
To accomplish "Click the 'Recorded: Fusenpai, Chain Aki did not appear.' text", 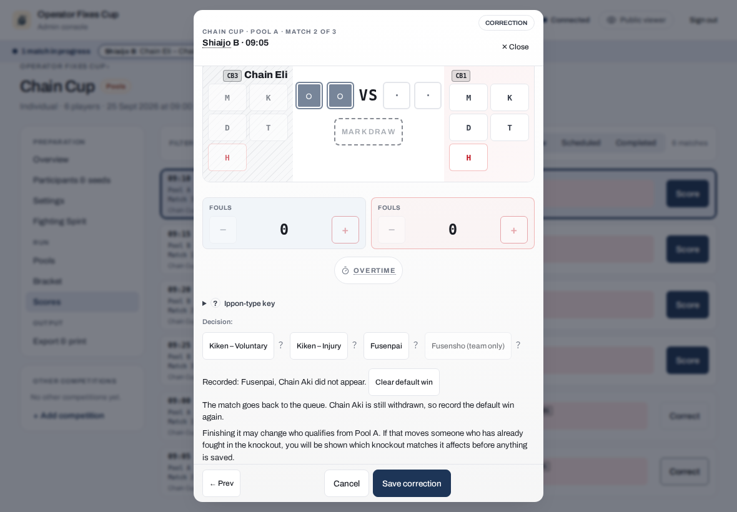I will 284,382.
